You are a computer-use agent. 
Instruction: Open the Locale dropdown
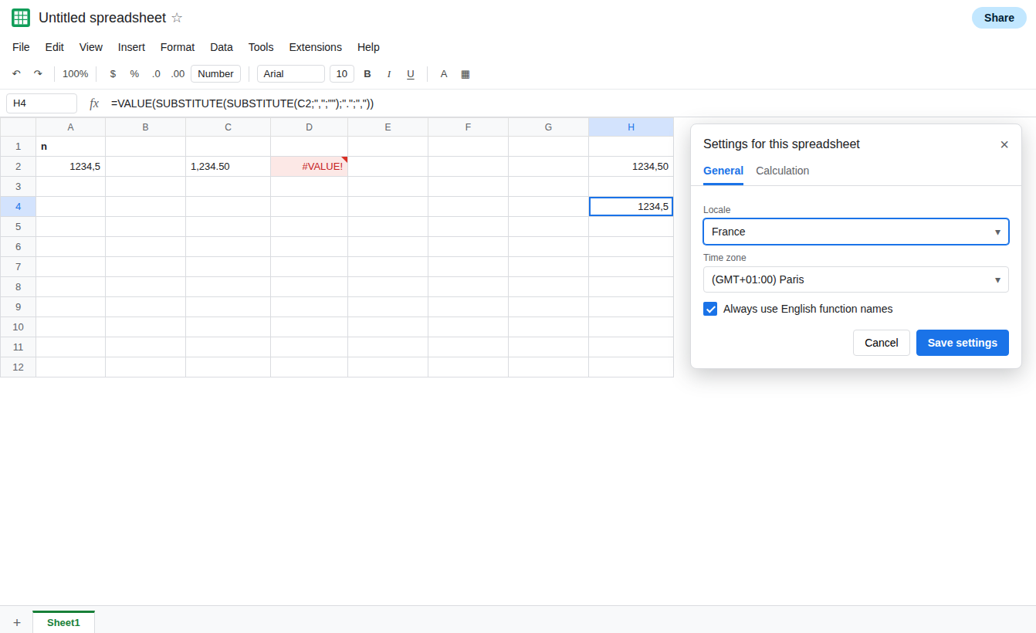[x=856, y=232]
